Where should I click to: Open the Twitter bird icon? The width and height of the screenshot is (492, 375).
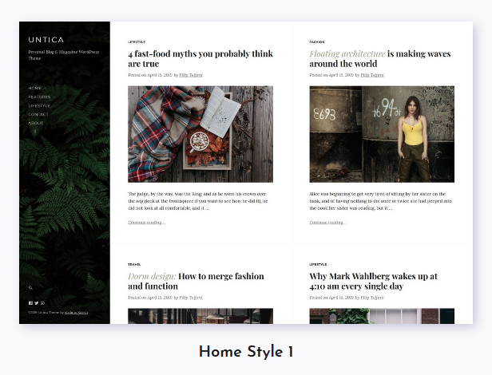(x=37, y=303)
